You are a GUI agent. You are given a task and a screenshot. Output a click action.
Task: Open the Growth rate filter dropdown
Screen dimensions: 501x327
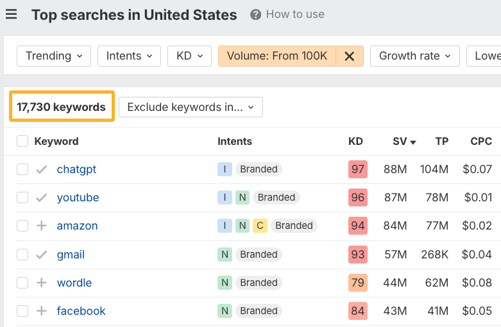(x=415, y=56)
